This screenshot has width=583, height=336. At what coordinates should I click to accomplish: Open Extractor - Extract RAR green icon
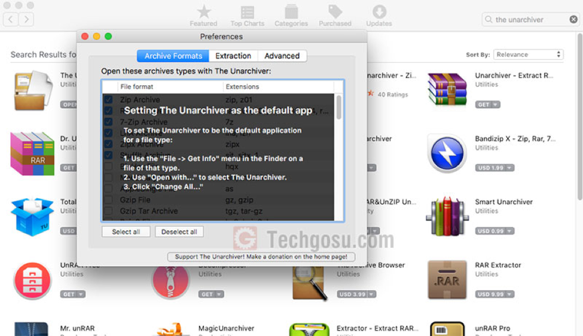tap(309, 329)
